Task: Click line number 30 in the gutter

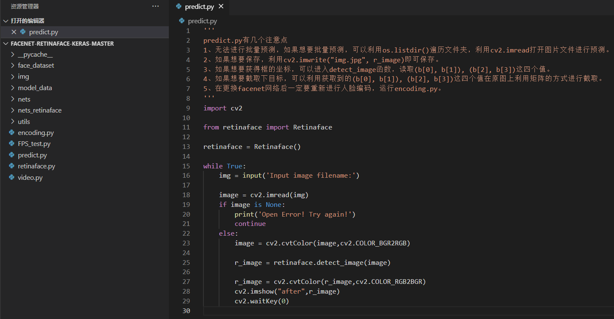Action: click(x=187, y=311)
